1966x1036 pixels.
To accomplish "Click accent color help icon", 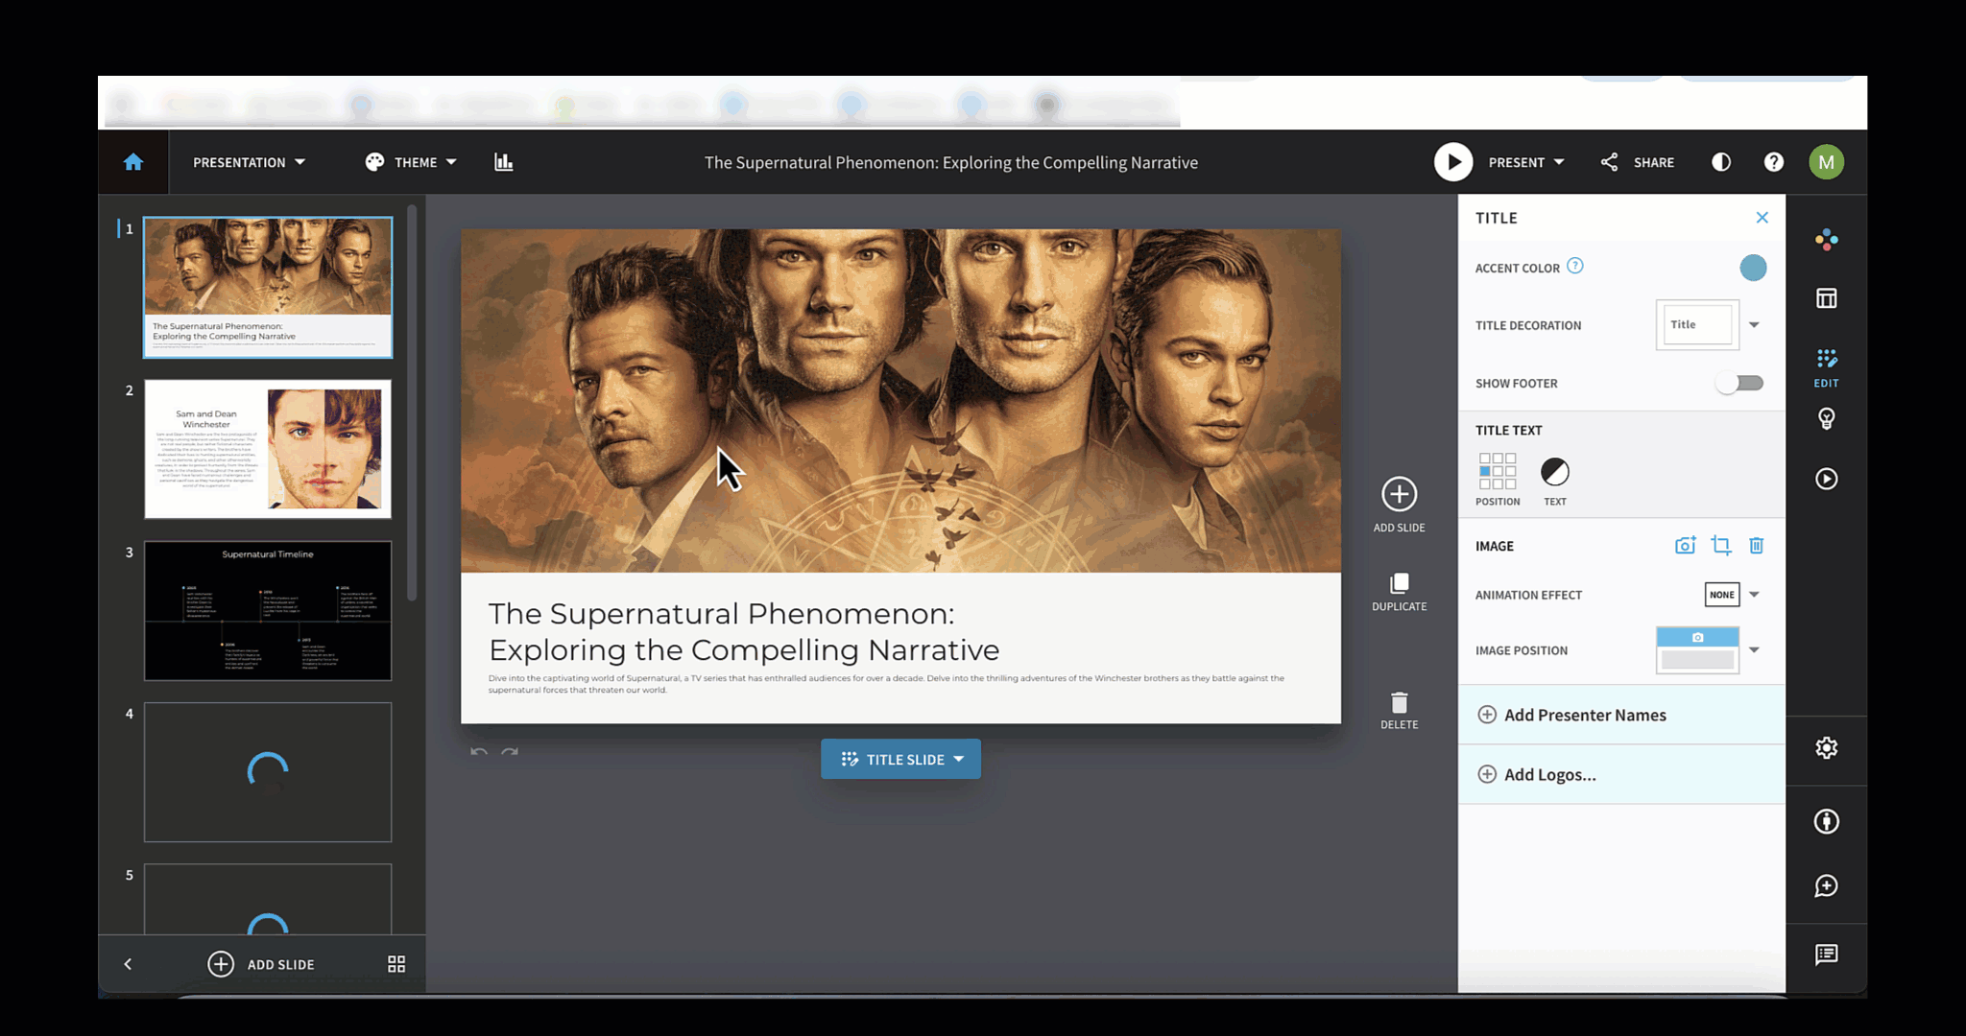I will coord(1575,266).
